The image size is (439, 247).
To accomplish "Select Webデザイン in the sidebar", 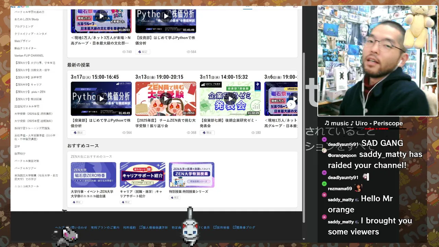I will click(23, 41).
